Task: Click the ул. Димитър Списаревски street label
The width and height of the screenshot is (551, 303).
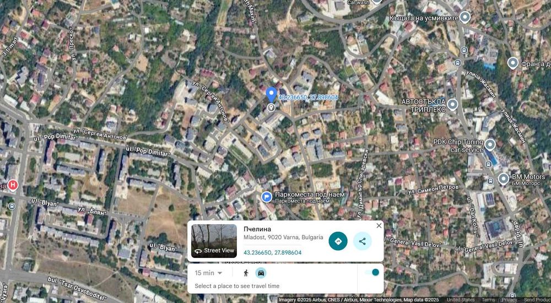Action: [363, 183]
